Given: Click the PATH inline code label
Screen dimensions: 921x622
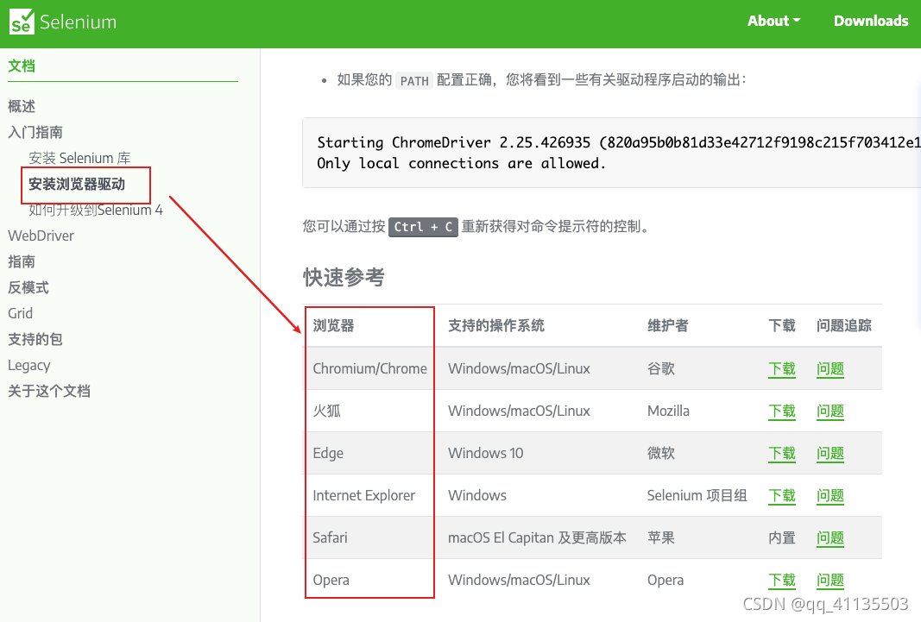Looking at the screenshot, I should (x=414, y=81).
